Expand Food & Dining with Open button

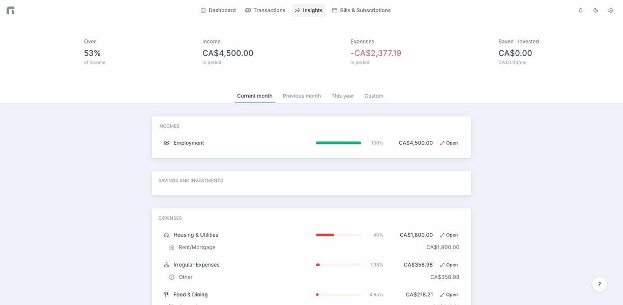(449, 295)
